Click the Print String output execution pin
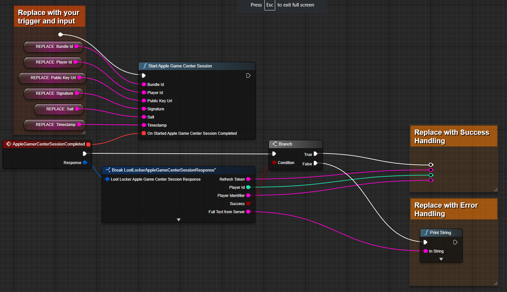 (455, 242)
